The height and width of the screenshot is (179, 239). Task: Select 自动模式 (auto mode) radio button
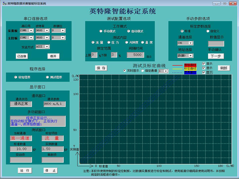click(129, 31)
